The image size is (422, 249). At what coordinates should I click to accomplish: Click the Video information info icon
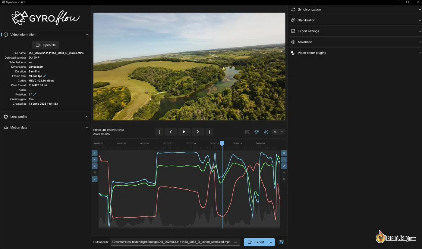click(x=6, y=35)
